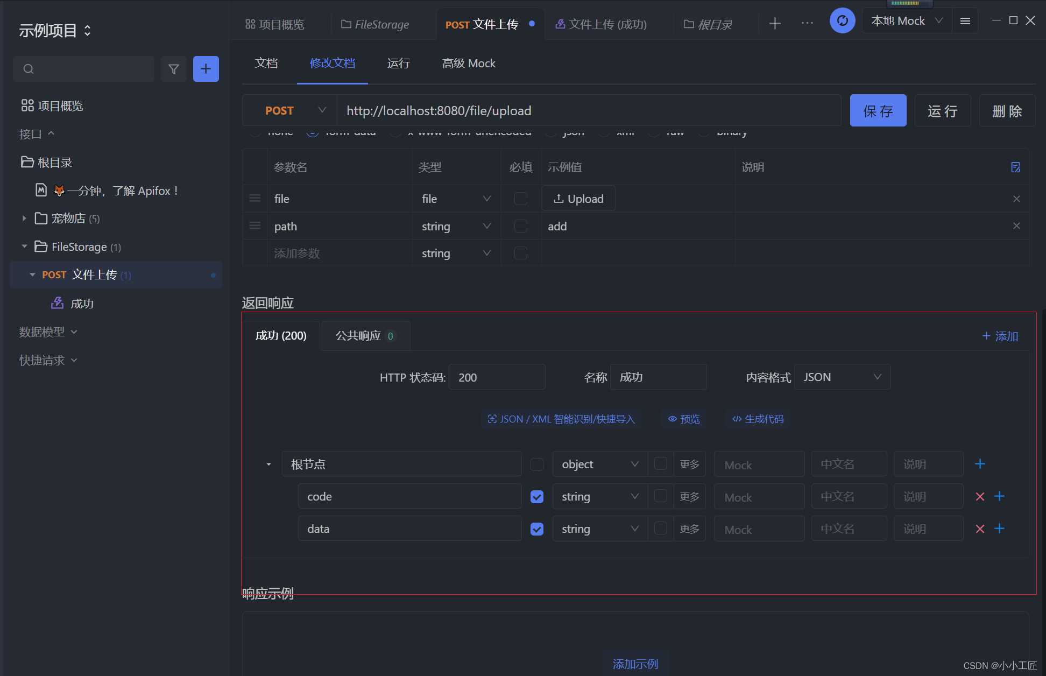Toggle nullable checkbox for code field
The width and height of the screenshot is (1046, 676).
[661, 496]
